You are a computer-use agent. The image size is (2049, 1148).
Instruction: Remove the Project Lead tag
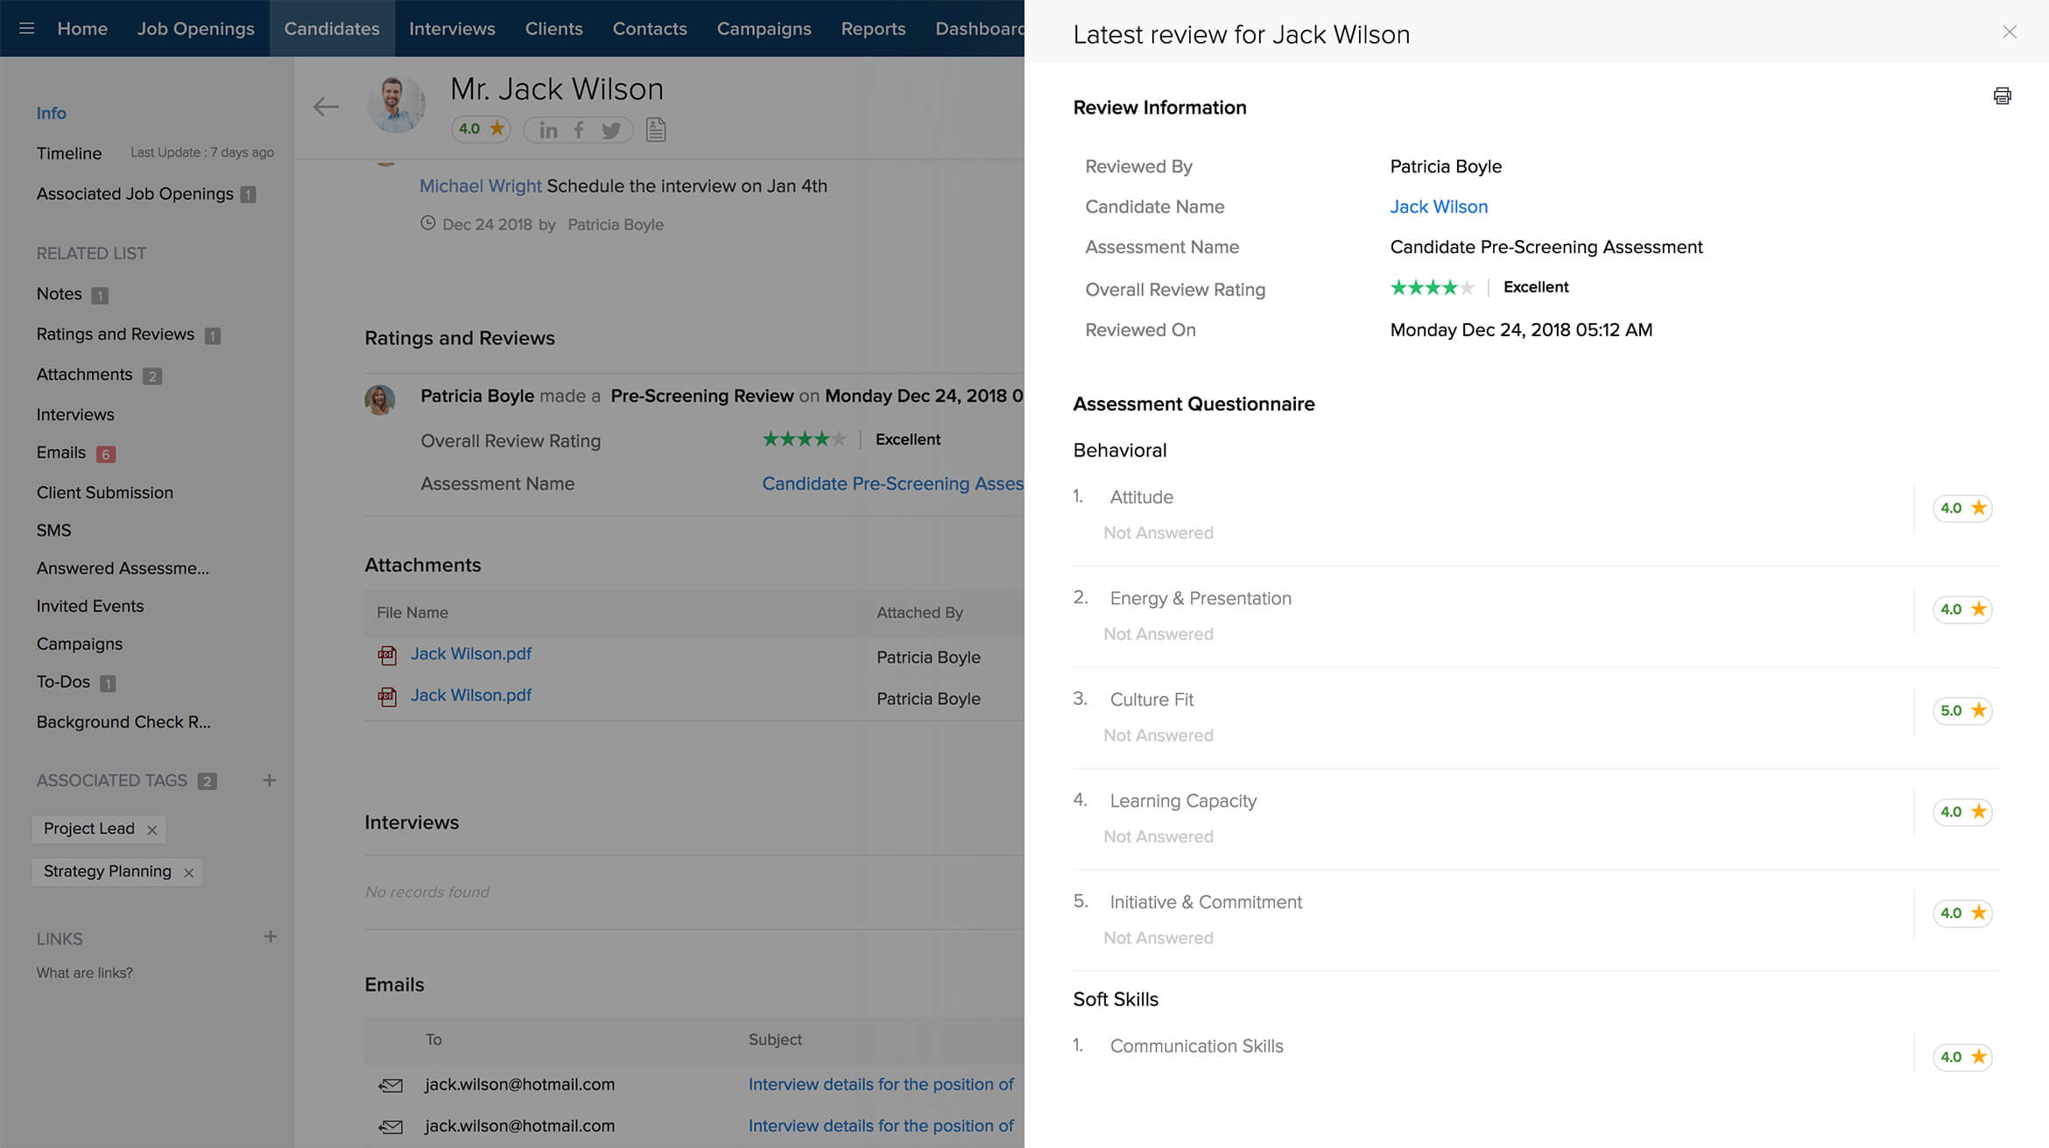tap(152, 830)
